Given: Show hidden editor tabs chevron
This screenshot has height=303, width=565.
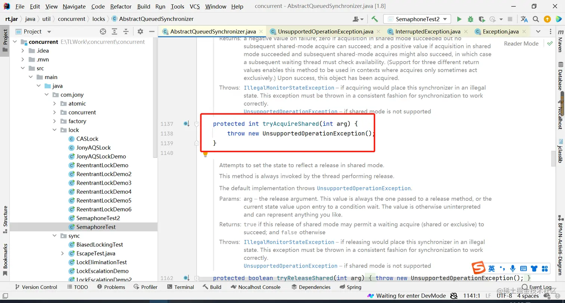Looking at the screenshot, I should pyautogui.click(x=538, y=32).
